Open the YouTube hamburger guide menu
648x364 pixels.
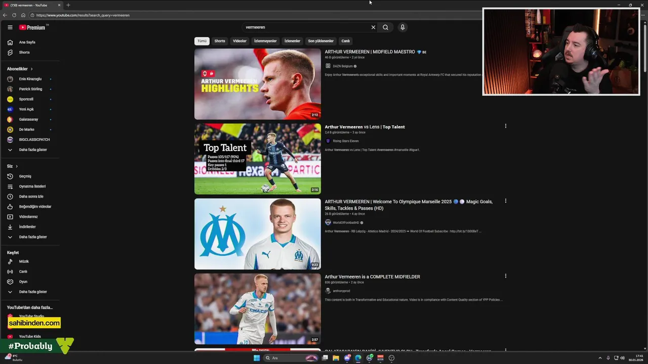pos(10,27)
